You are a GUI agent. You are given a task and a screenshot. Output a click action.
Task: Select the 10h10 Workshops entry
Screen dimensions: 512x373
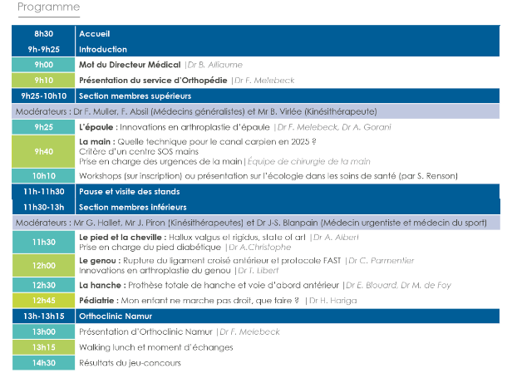268,176
